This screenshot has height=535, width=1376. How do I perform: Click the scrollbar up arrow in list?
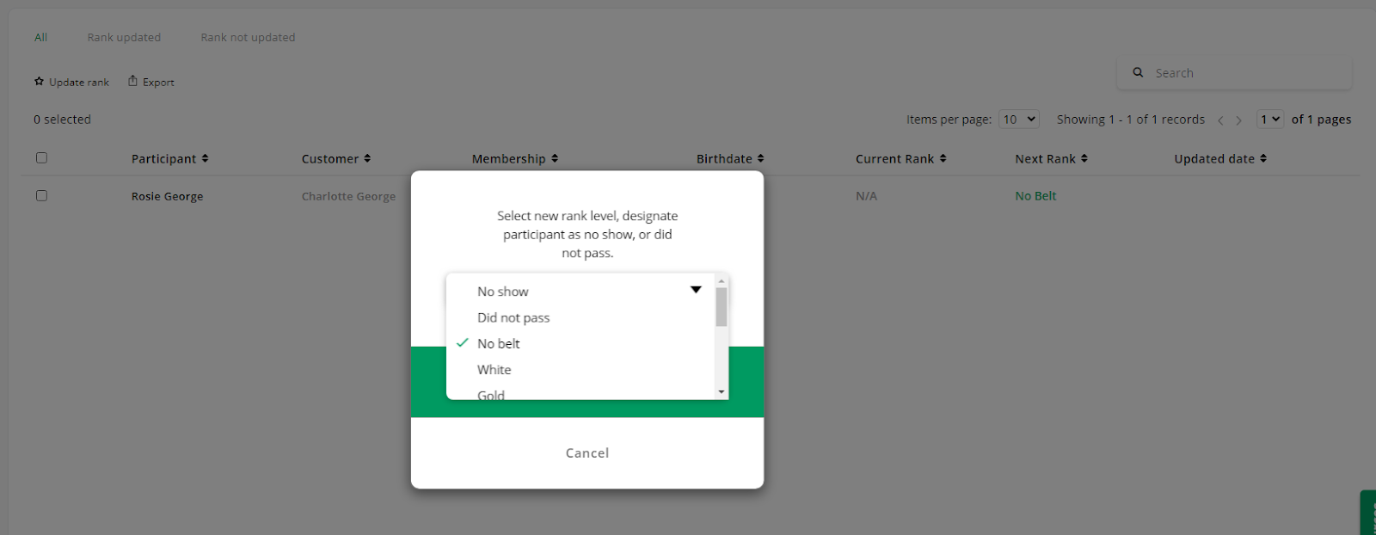click(x=722, y=280)
